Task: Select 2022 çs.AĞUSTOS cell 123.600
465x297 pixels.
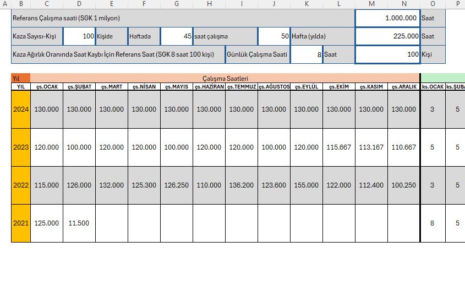Action: tap(274, 185)
